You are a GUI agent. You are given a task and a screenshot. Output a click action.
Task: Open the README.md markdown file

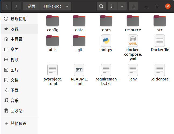79,70
